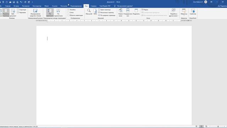This screenshot has height=128, width=227.
Task: Split the window (Разделить)
Action: (136, 12)
